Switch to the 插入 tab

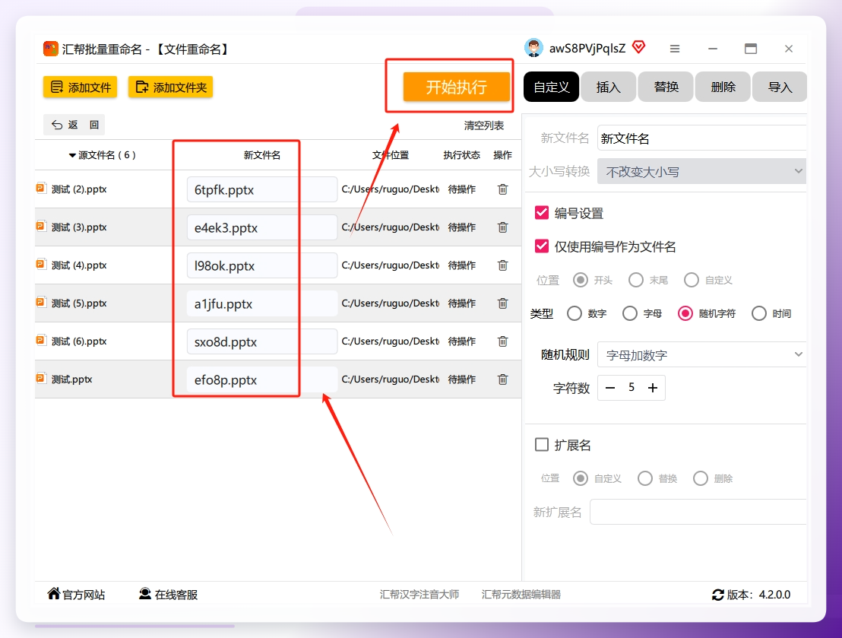point(609,87)
